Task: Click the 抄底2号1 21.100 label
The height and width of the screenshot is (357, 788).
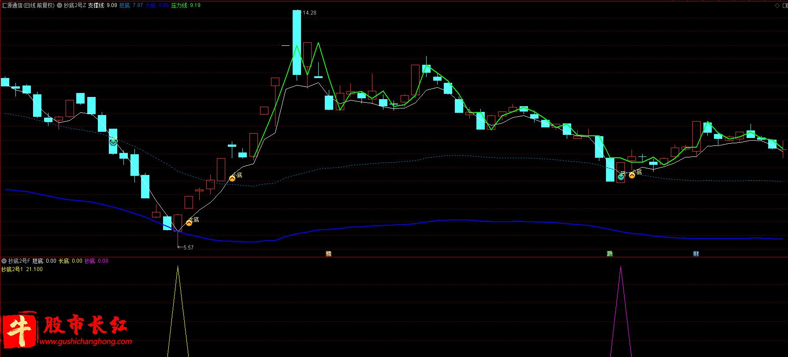Action: pyautogui.click(x=22, y=269)
